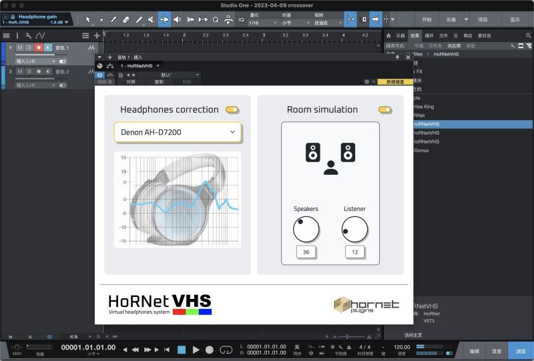
Task: Open 1 - HoRNetVHS insert selector dropdown
Action: coord(140,66)
